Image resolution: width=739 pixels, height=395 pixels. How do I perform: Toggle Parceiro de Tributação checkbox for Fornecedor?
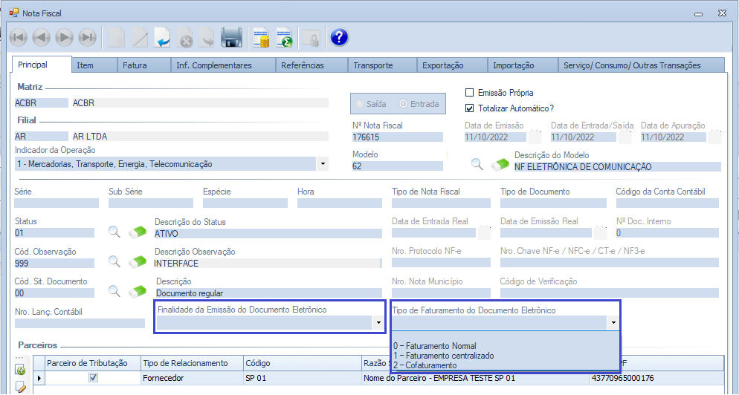93,378
